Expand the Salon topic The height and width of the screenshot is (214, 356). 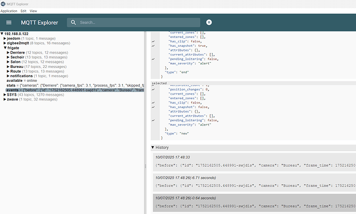pyautogui.click(x=8, y=62)
